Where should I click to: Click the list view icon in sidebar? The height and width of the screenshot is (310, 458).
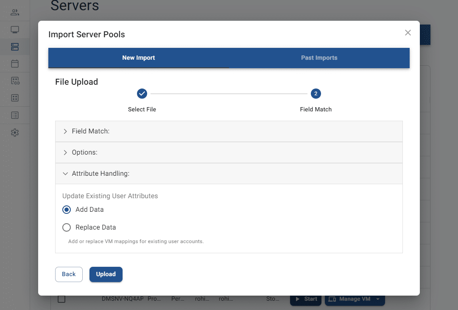pos(15,115)
